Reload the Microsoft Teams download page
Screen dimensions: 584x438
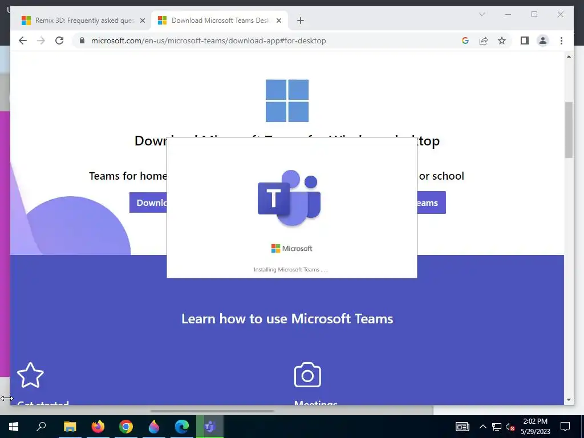coord(59,40)
